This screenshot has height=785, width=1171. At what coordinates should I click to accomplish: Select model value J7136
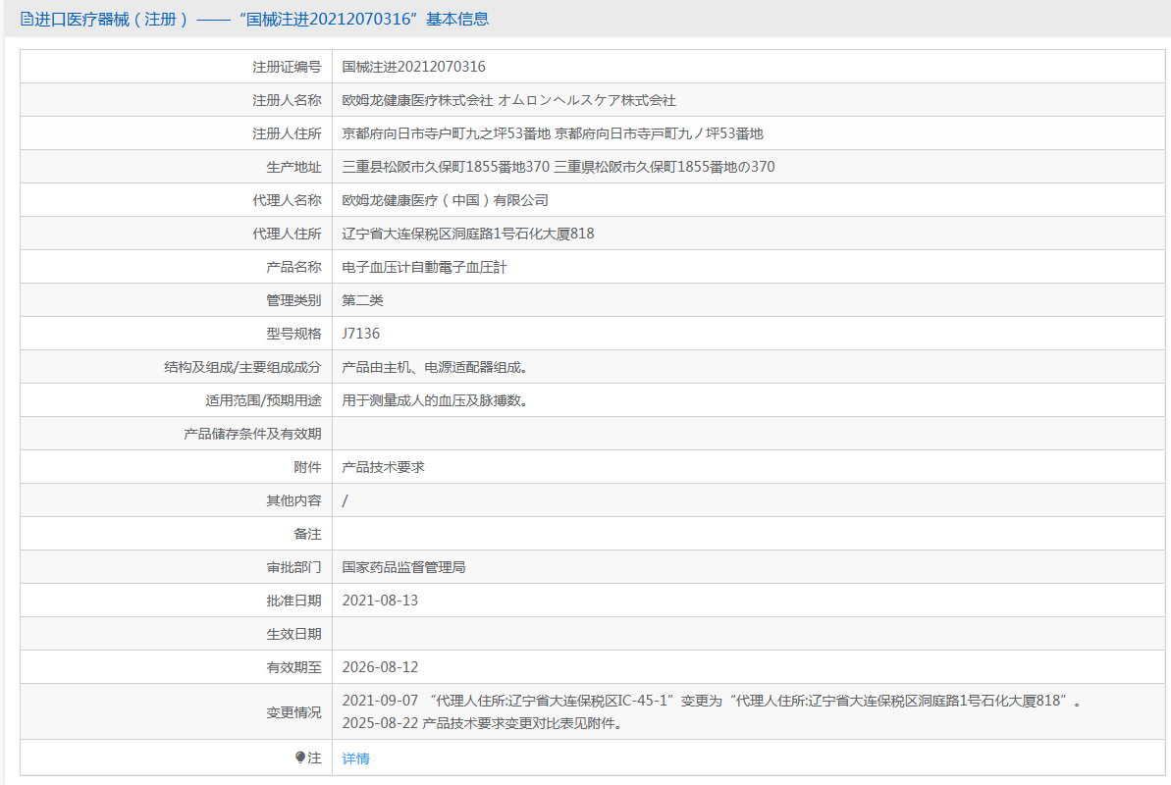click(x=360, y=333)
